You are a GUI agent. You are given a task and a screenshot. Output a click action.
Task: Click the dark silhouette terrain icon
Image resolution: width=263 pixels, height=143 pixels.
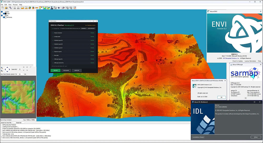52,8
